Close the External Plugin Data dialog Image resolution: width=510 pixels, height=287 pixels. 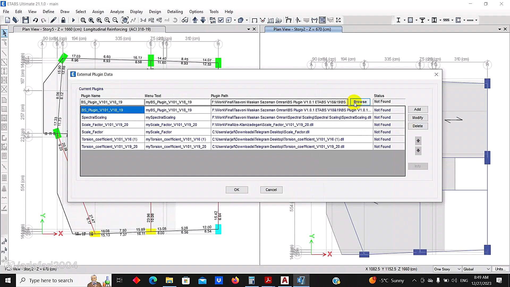436,74
